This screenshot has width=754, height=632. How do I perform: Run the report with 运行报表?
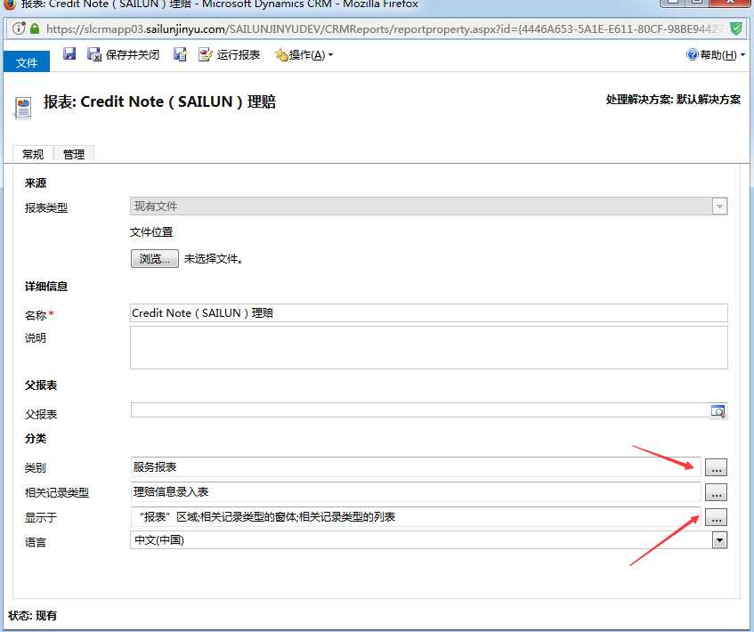pyautogui.click(x=230, y=55)
